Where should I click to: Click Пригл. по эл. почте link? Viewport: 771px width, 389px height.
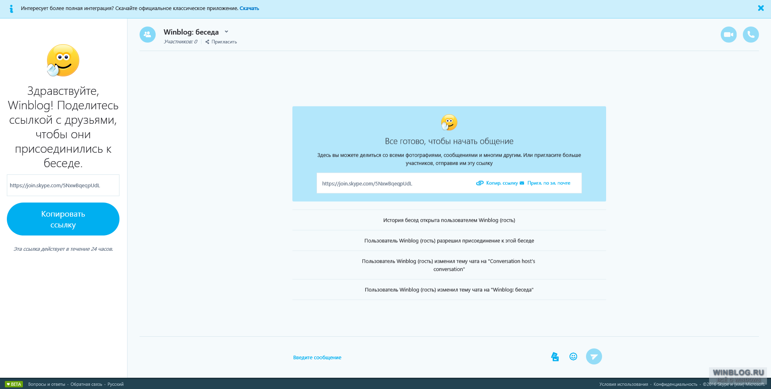pyautogui.click(x=545, y=183)
